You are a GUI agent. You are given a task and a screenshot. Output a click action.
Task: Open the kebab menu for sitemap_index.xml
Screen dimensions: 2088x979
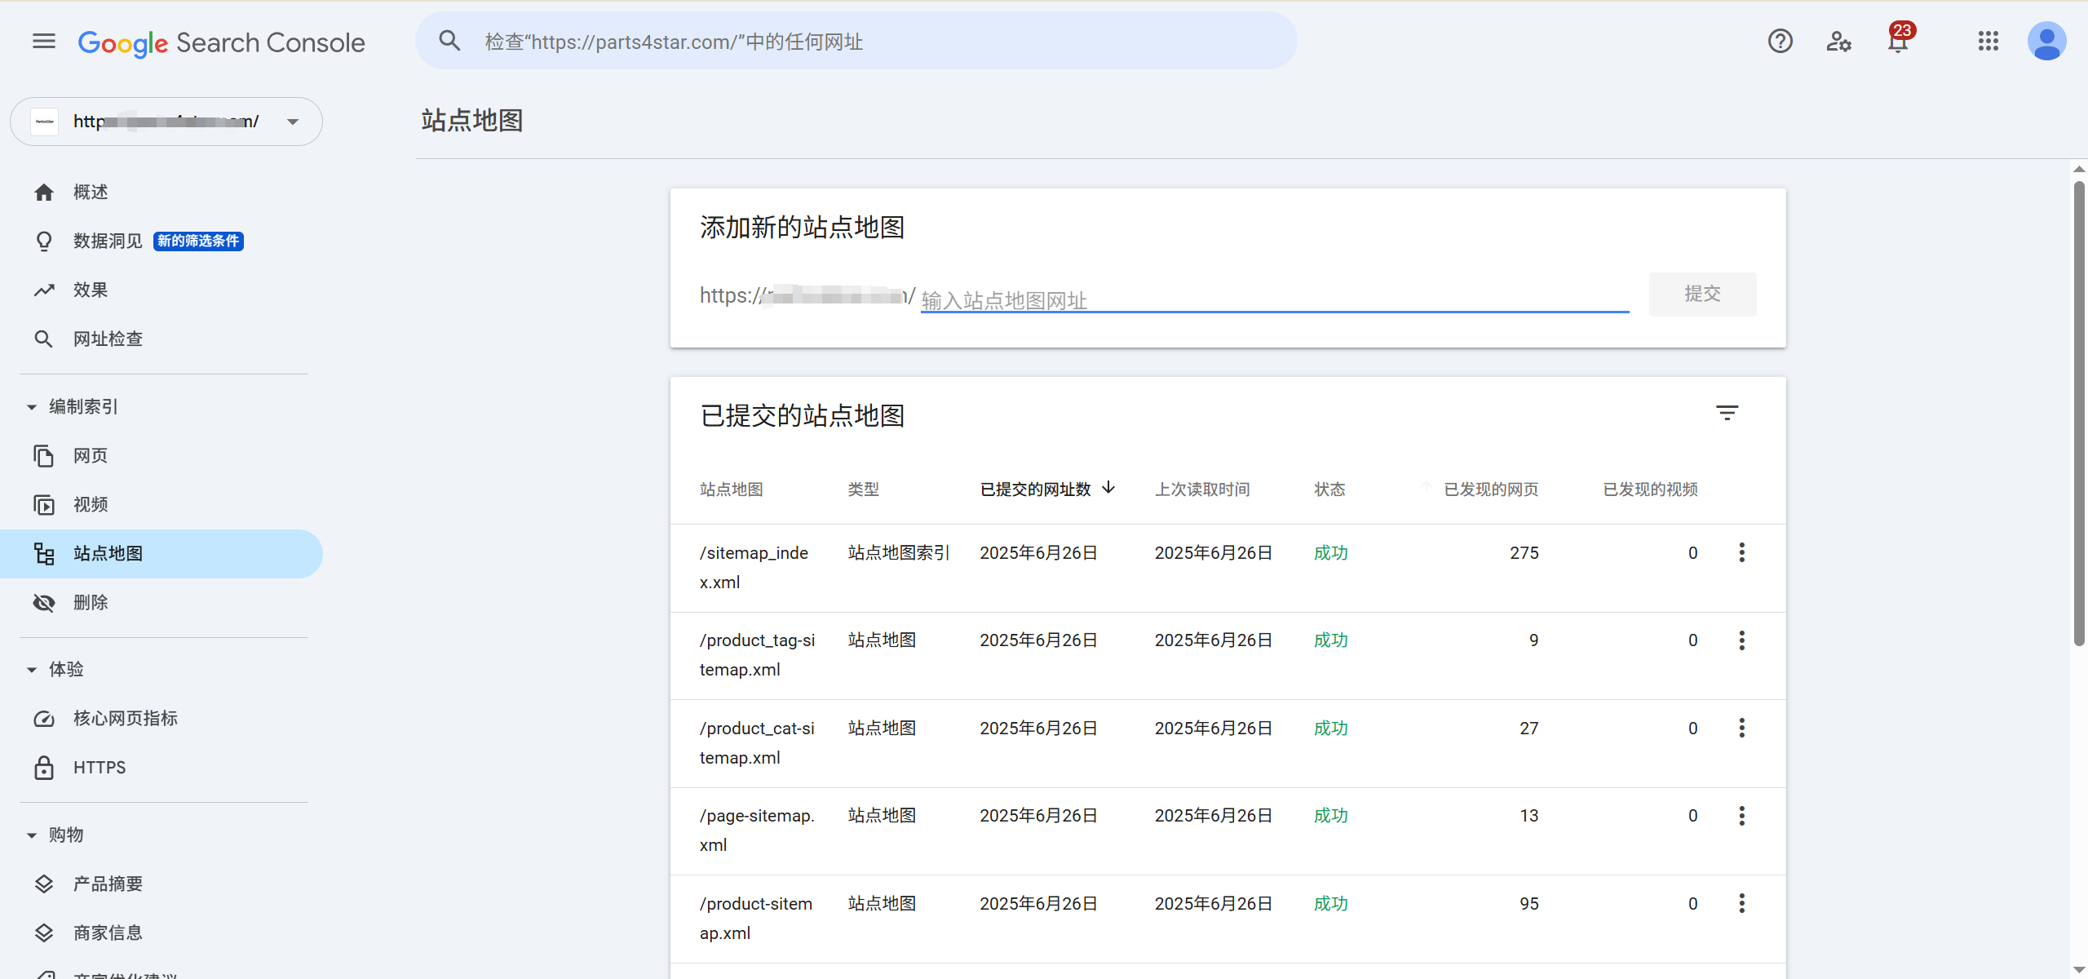click(1742, 552)
